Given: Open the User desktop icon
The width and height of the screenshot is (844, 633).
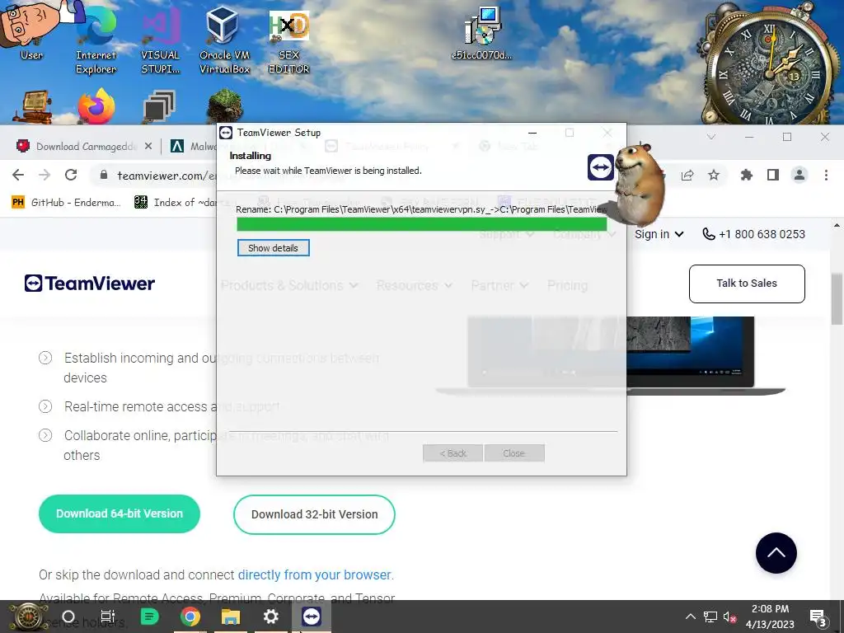Looking at the screenshot, I should (31, 30).
